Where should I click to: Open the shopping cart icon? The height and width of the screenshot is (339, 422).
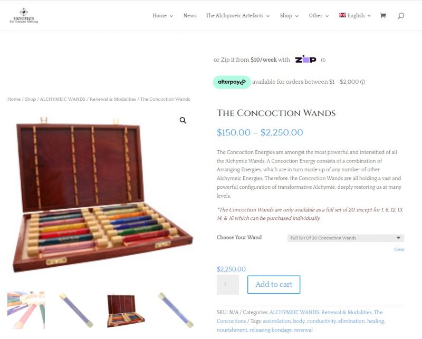[x=383, y=16]
